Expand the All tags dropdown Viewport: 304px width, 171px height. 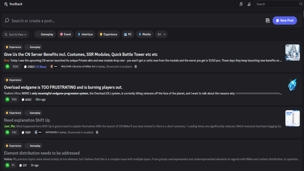click(161, 35)
